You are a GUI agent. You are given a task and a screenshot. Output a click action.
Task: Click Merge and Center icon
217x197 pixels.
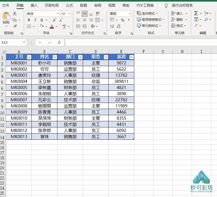click(98, 20)
